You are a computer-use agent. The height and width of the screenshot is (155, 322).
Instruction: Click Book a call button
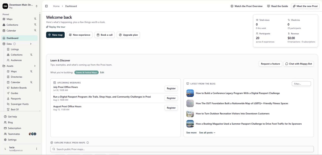(104, 35)
